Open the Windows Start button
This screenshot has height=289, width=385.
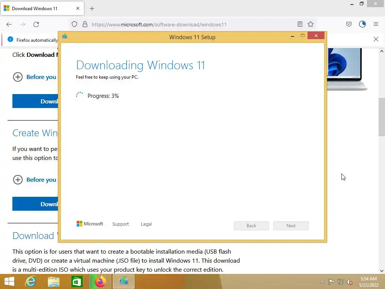9,281
